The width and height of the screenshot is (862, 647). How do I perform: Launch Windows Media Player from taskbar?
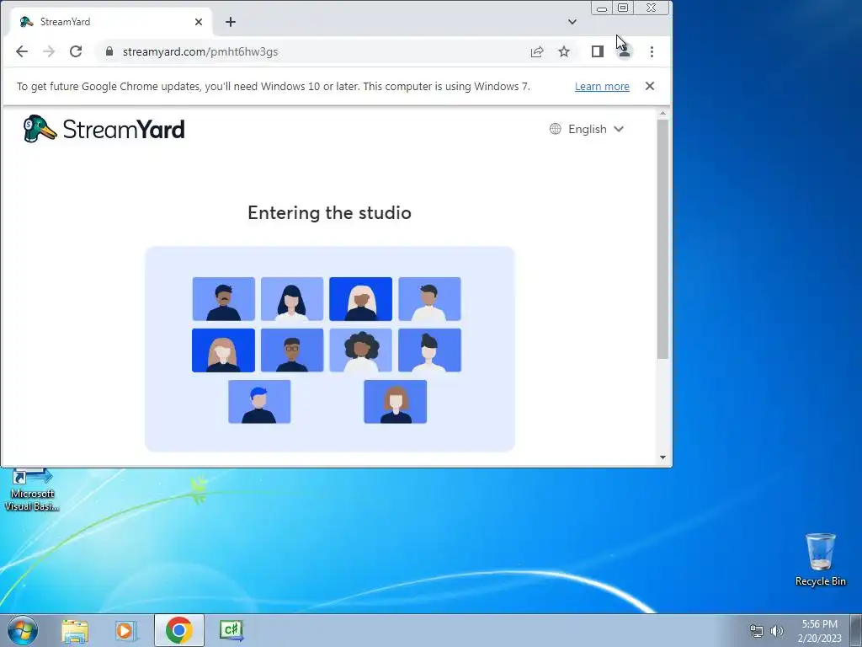pos(125,630)
